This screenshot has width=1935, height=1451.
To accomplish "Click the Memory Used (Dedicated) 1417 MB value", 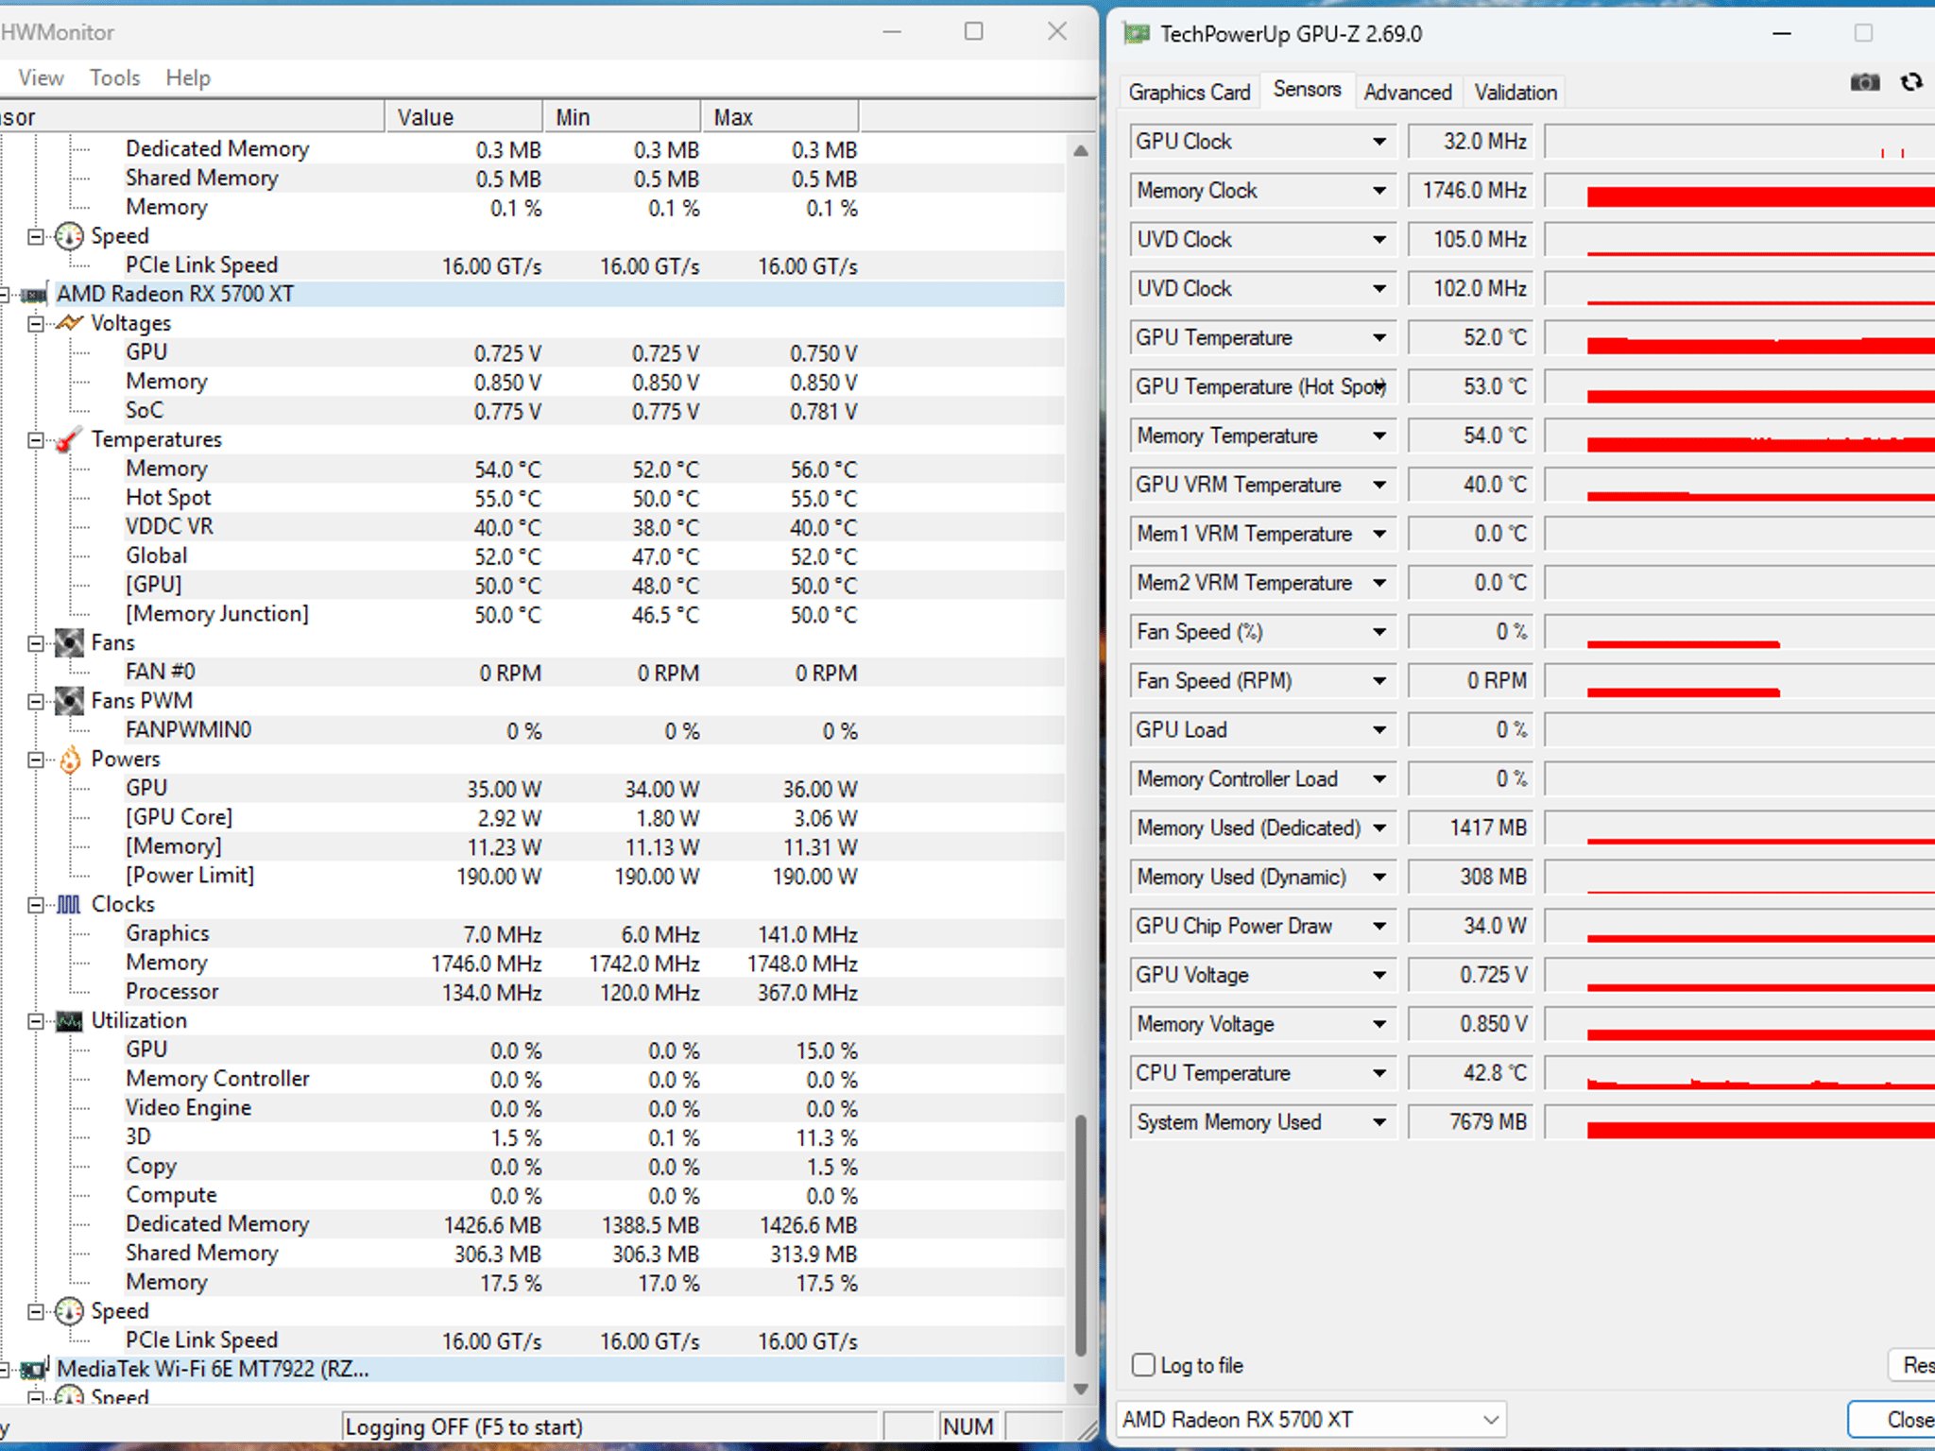I will [x=1470, y=828].
